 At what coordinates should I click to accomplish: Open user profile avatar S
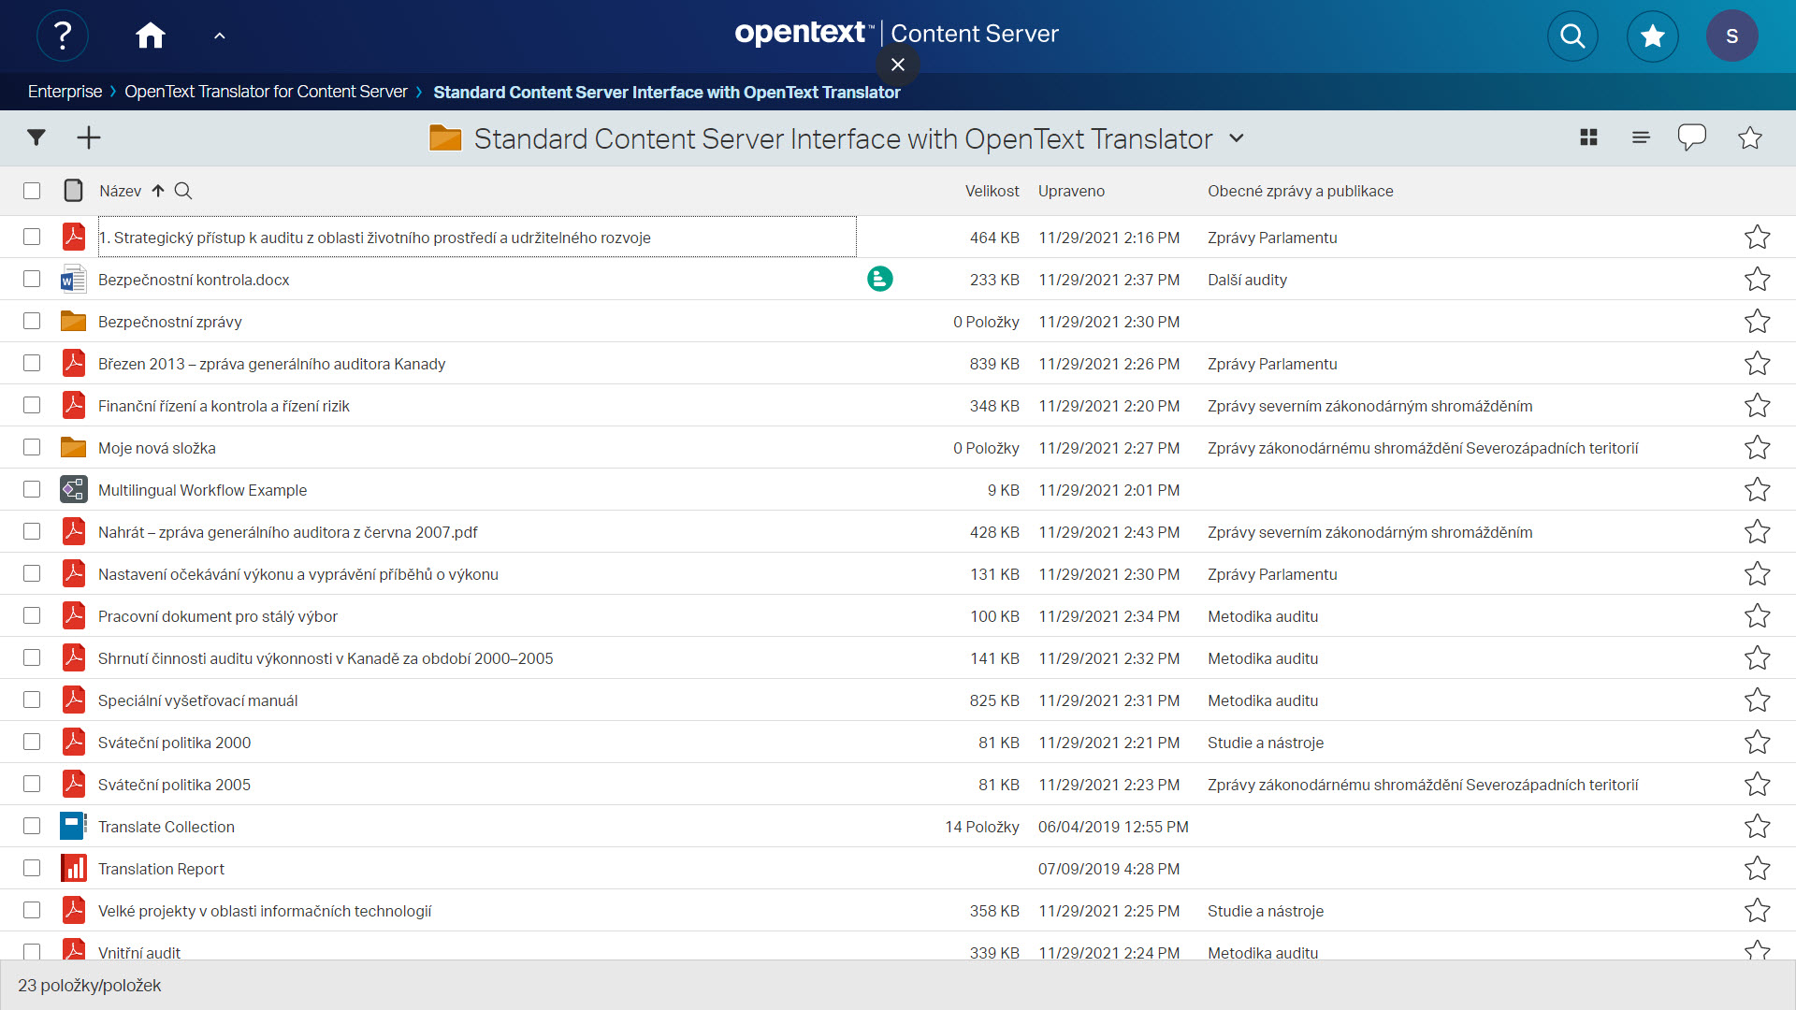point(1731,36)
